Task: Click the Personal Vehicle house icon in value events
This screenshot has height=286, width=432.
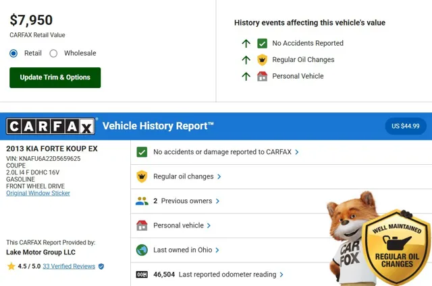Action: tap(262, 76)
